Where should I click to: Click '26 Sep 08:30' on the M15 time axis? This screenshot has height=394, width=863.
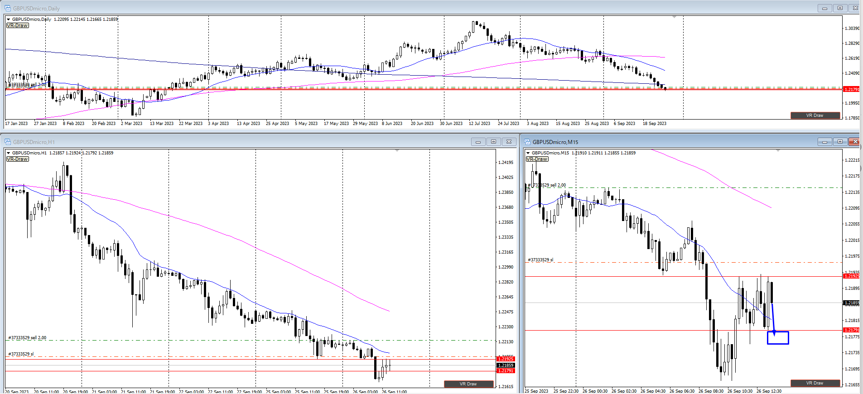[x=711, y=391]
